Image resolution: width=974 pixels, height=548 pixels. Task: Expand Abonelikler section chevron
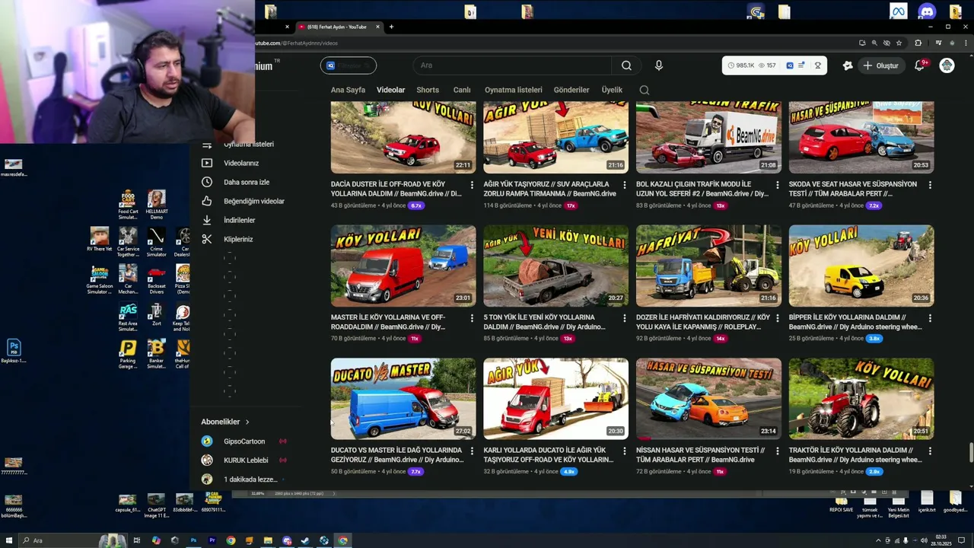(247, 422)
